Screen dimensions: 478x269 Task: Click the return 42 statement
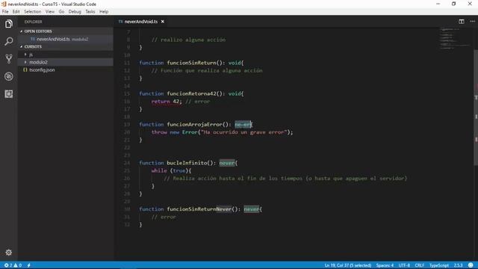click(167, 102)
